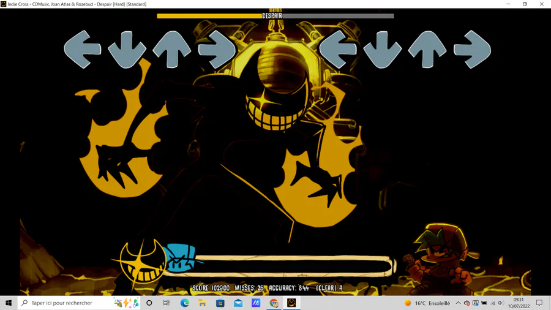This screenshot has height=310, width=551.
Task: Click the opponent's up arrow receptor
Action: coord(172,49)
